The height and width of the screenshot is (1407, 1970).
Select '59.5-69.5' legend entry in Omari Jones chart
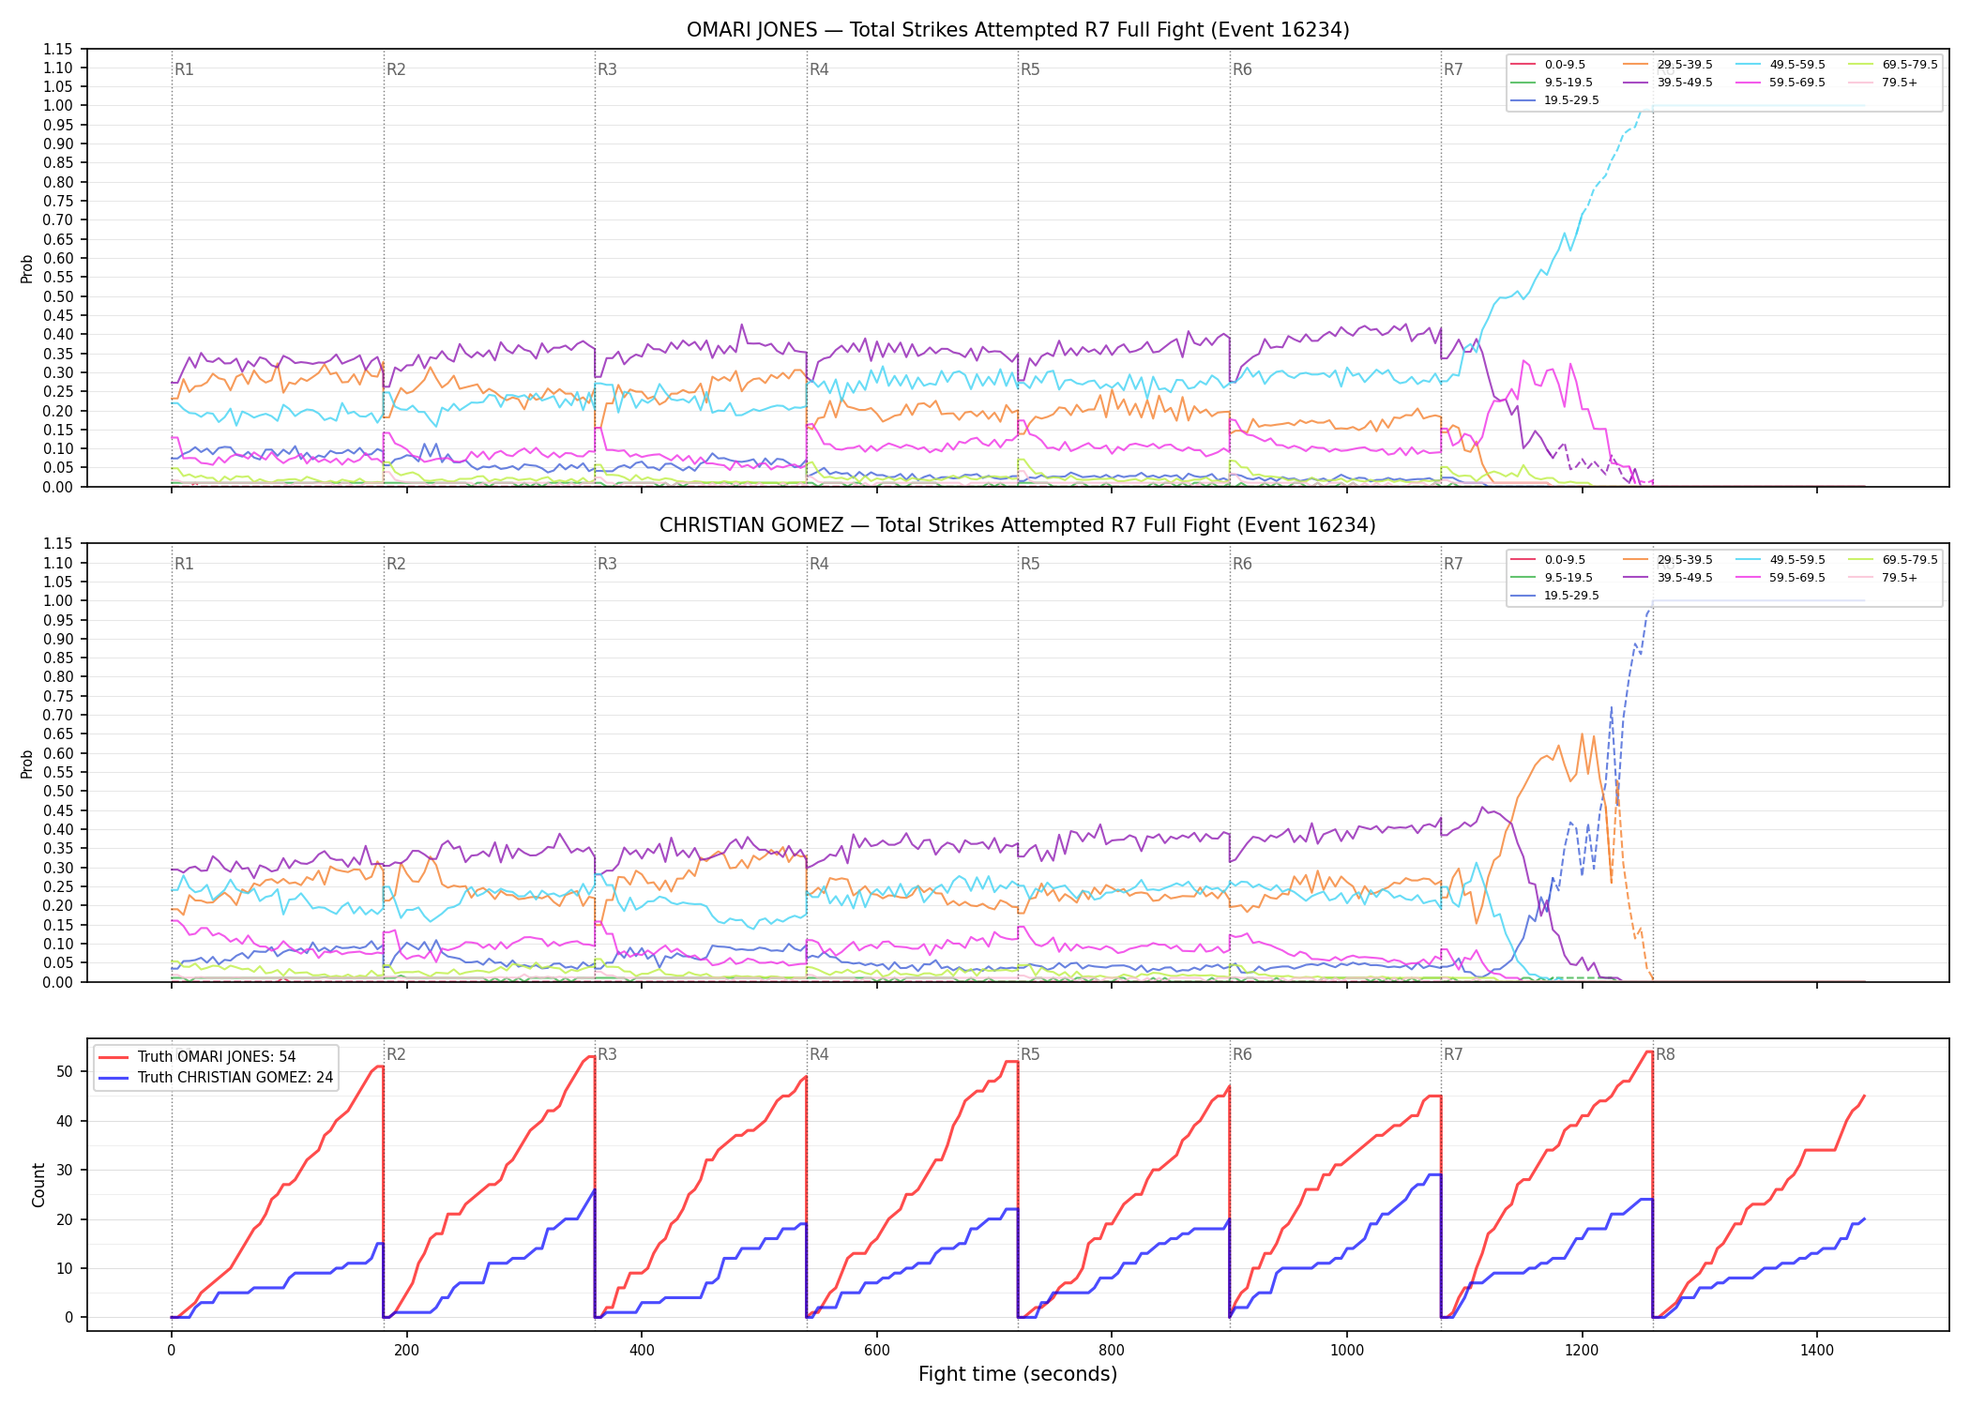1780,83
